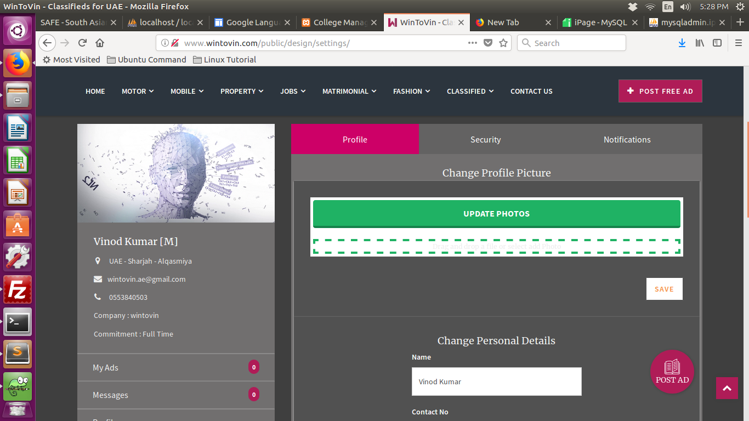Switch to the localhost browser tab
The image size is (749, 421).
(165, 22)
